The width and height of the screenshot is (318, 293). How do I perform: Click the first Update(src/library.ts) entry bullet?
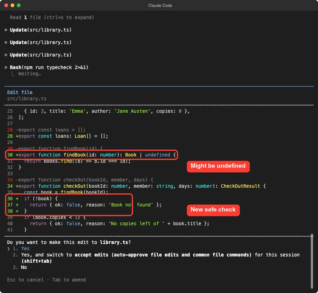tap(6, 30)
